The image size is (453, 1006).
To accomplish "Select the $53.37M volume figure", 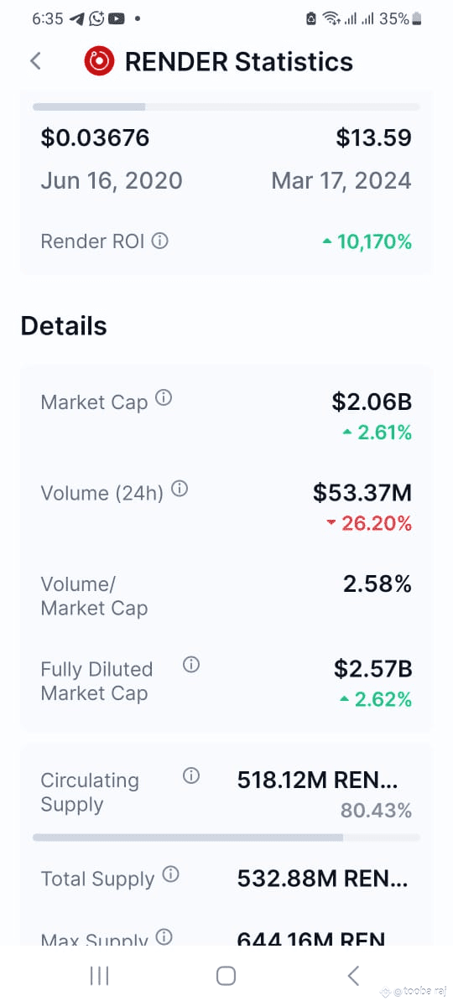I will 362,493.
